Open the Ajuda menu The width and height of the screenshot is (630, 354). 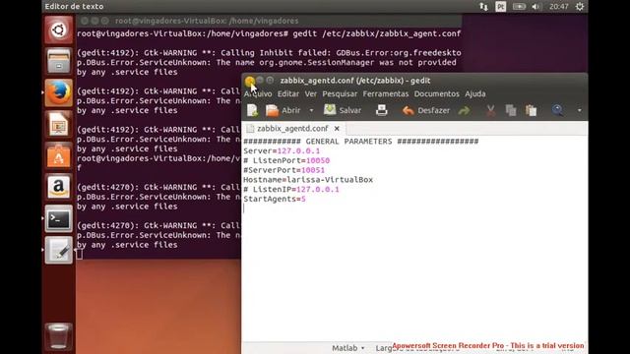point(474,93)
